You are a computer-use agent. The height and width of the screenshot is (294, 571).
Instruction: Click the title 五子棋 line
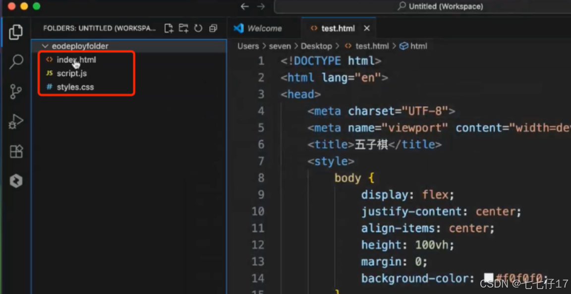coord(374,145)
